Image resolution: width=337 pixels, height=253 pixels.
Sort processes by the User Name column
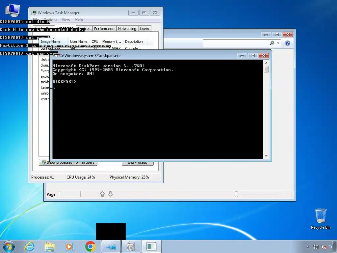(79, 42)
